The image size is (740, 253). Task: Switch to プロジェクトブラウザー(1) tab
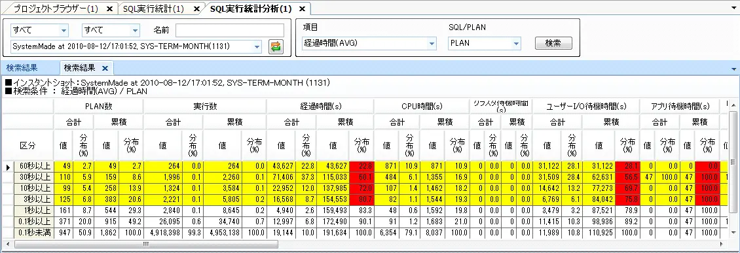[x=56, y=8]
